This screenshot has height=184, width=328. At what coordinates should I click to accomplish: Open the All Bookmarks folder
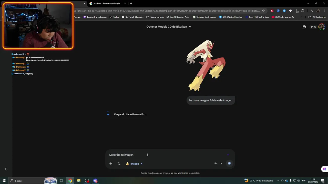pos(317,17)
